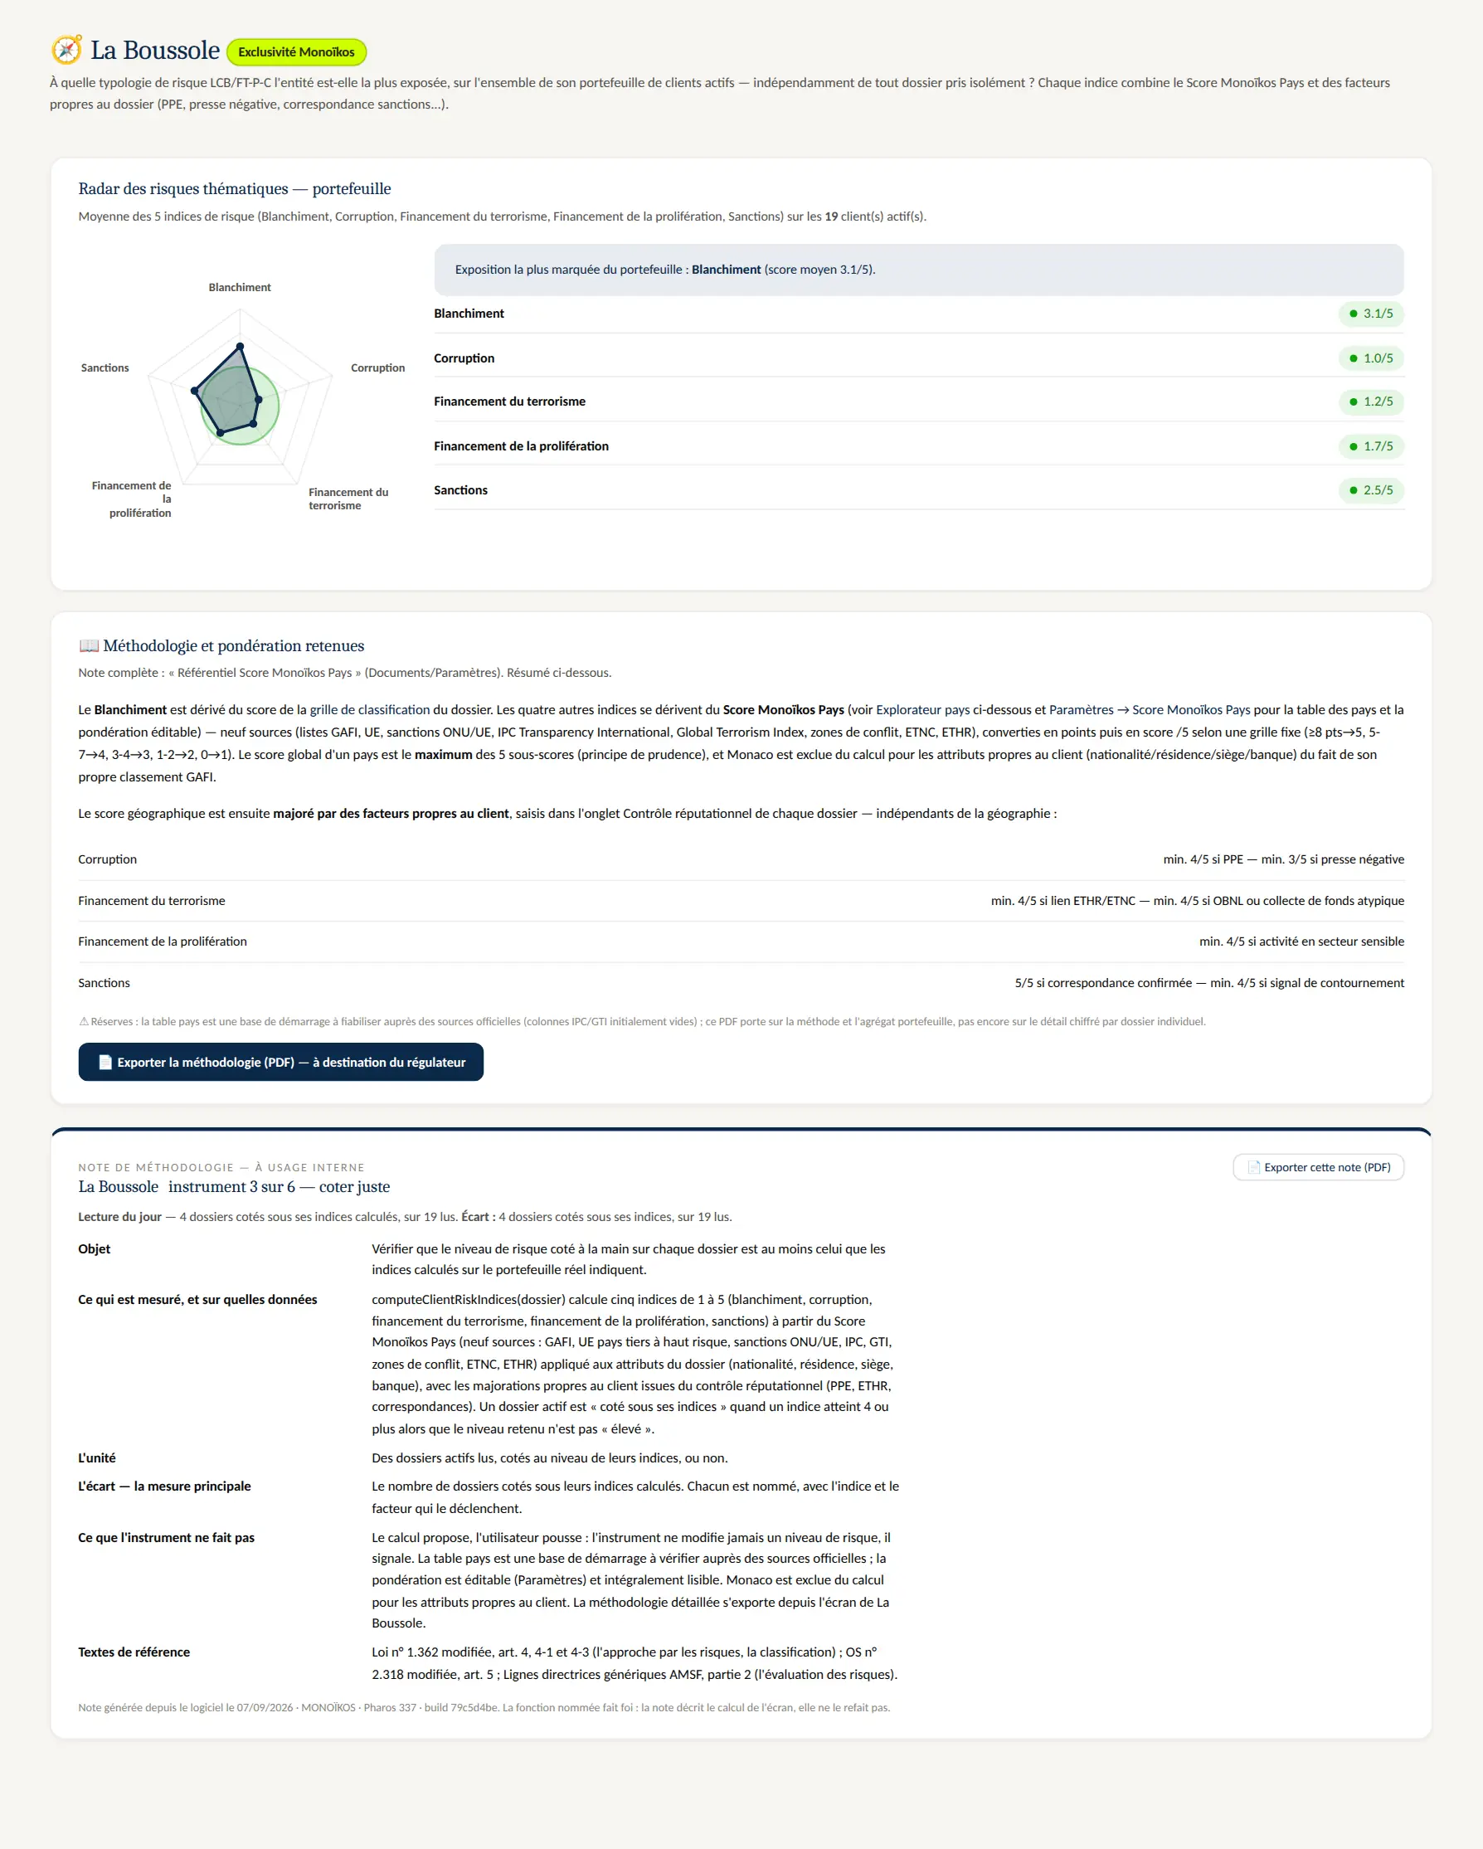Click the Corruption axis label on the radar

[377, 368]
